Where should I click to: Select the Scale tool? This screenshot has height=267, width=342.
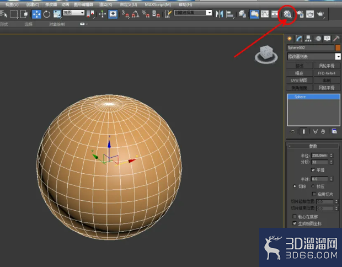coord(57,14)
